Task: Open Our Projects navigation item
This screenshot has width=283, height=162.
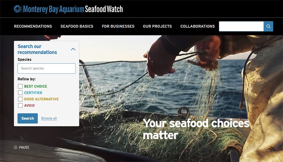Action: 157,26
